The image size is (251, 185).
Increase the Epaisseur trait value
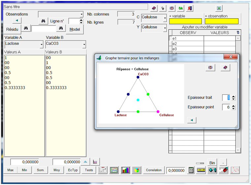[x=233, y=96]
